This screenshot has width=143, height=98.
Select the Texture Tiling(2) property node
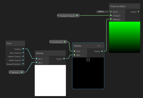(68, 16)
